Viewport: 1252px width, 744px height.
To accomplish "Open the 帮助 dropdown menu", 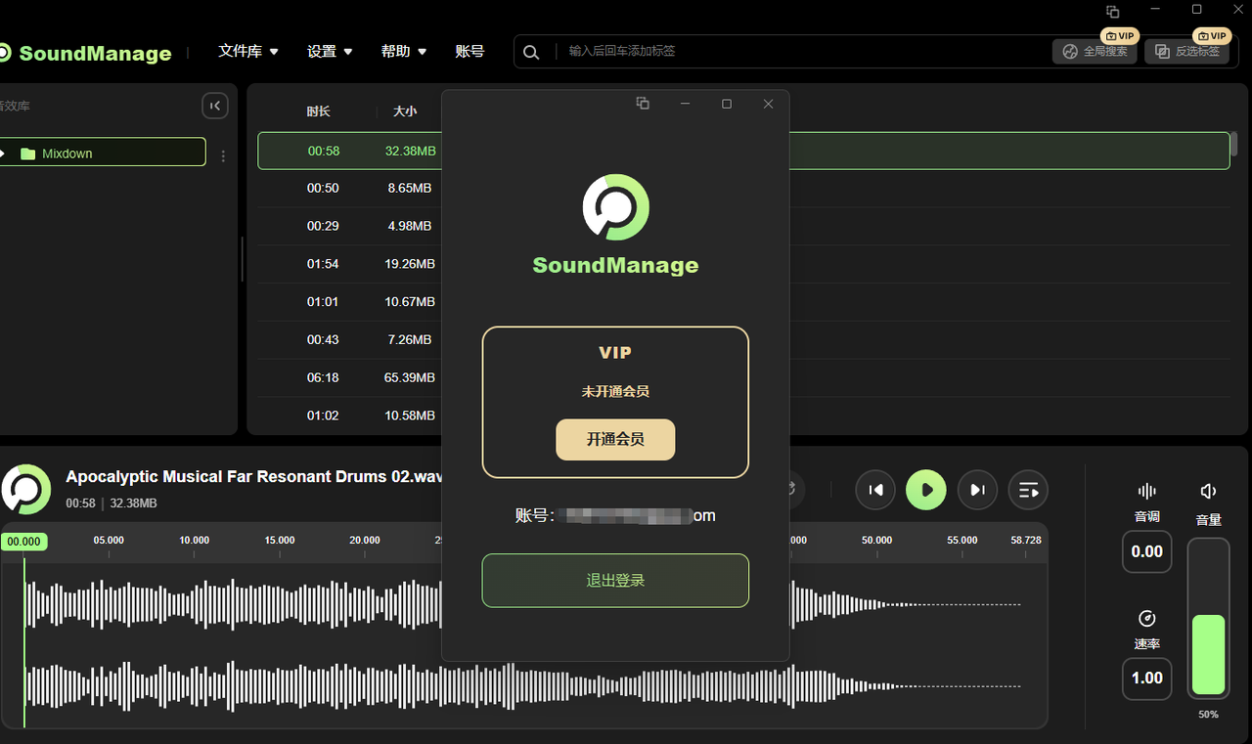I will coord(404,51).
